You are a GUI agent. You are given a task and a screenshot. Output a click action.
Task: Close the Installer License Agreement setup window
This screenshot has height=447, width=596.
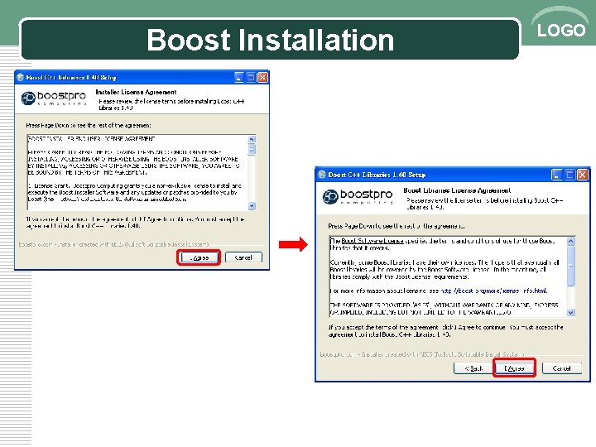click(x=262, y=77)
